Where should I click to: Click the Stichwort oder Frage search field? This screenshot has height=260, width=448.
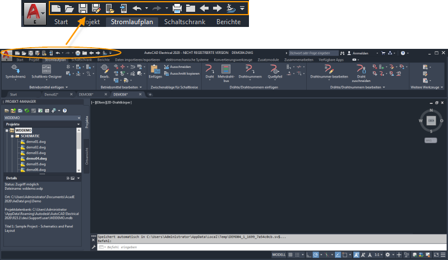tap(313, 53)
